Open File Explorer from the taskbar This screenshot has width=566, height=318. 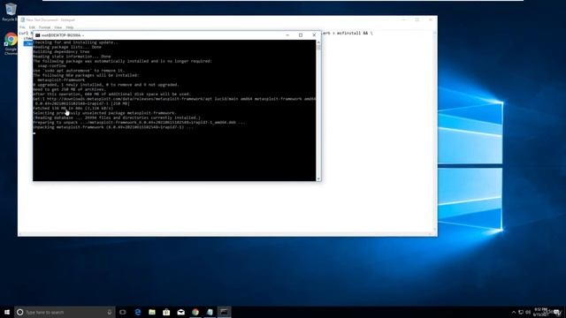pyautogui.click(x=152, y=312)
